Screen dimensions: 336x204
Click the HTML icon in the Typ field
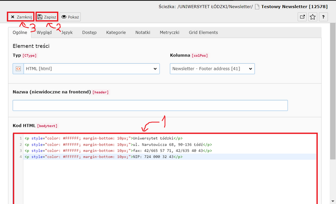[x=18, y=69]
